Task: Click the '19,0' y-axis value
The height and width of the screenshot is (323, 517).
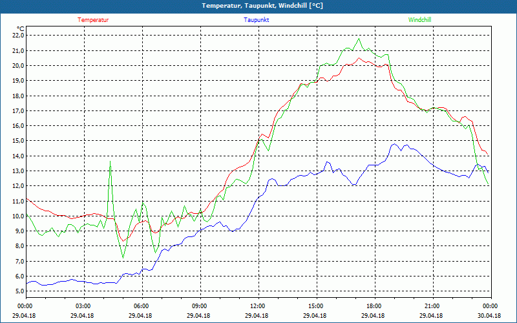Action: pos(18,80)
